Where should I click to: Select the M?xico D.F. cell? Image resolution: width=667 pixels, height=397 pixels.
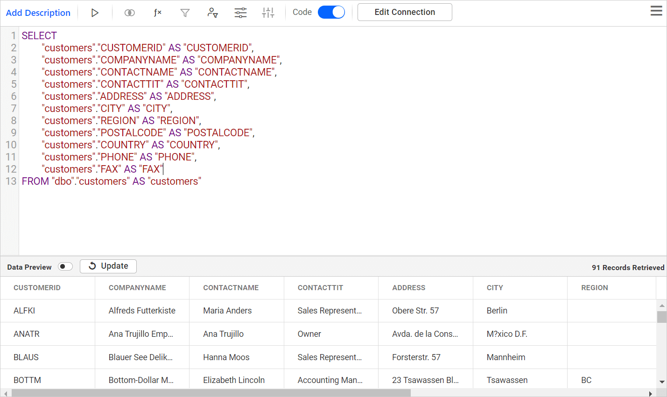click(520, 334)
